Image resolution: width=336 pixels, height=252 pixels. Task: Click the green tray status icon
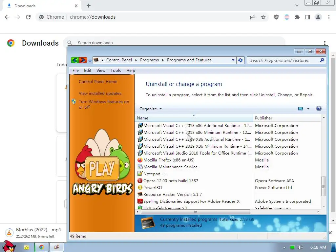[292, 247]
